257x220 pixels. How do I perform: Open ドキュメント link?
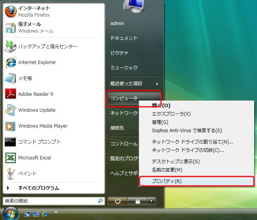coord(124,38)
